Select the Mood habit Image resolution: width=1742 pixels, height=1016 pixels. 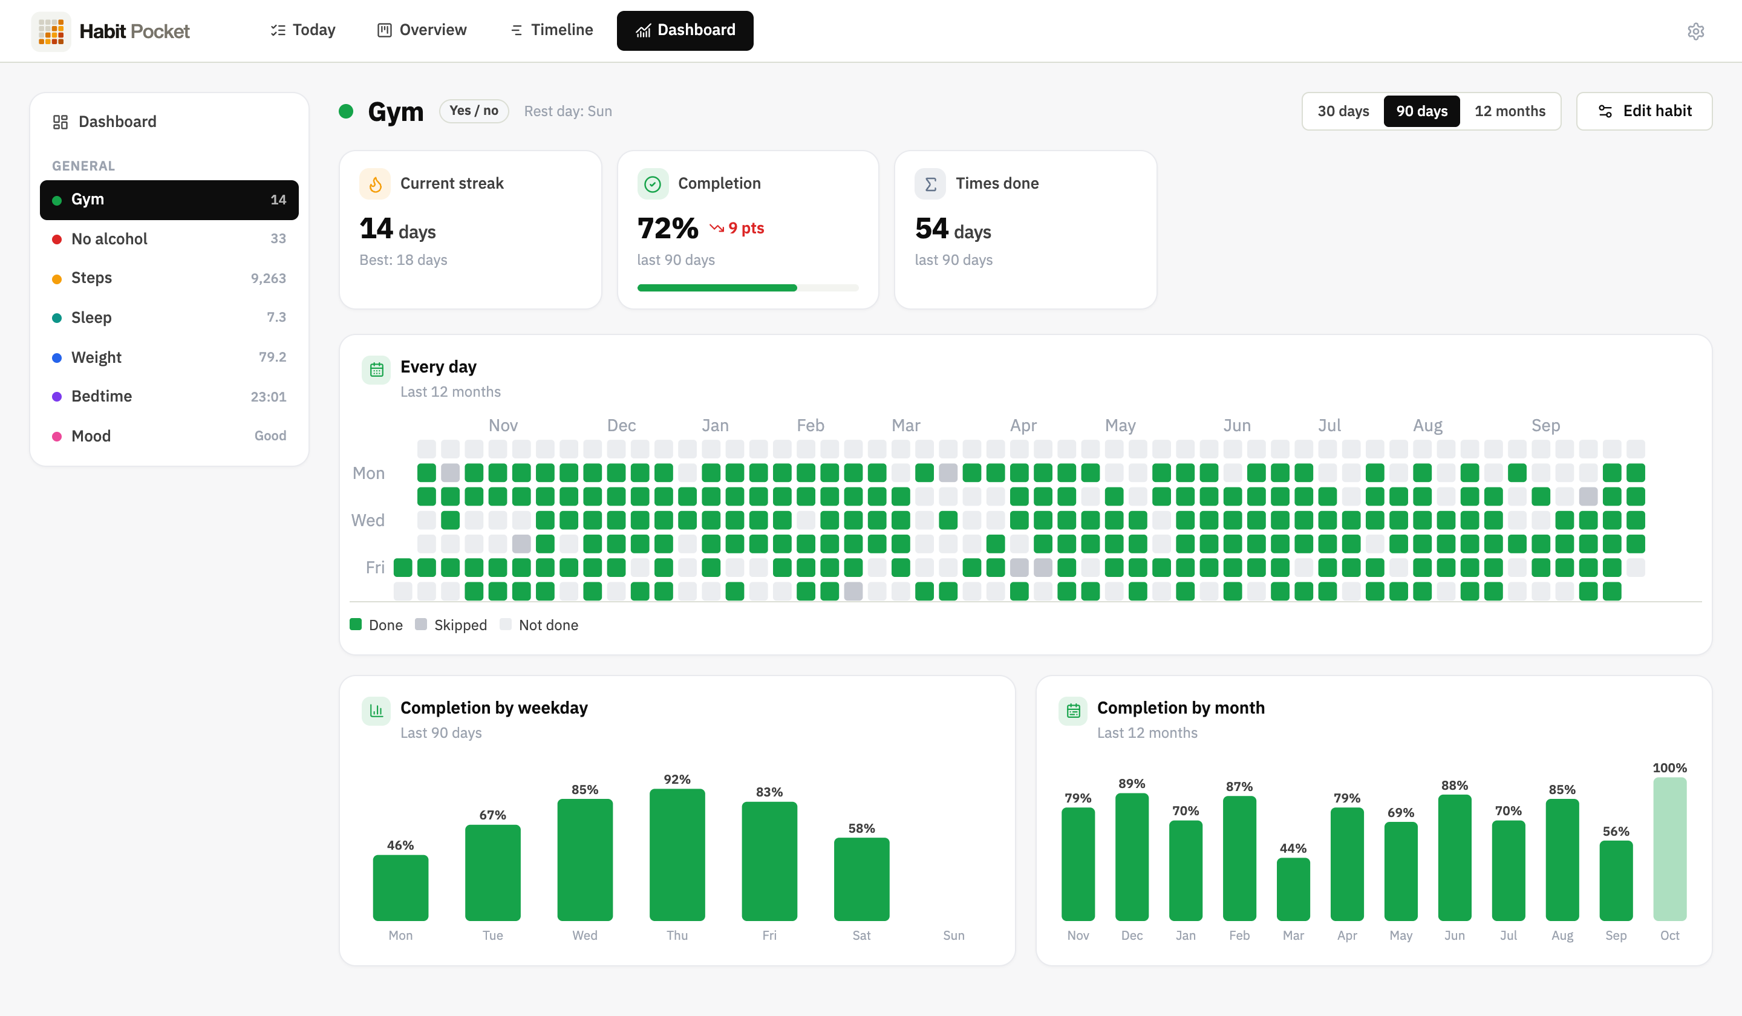coord(169,436)
